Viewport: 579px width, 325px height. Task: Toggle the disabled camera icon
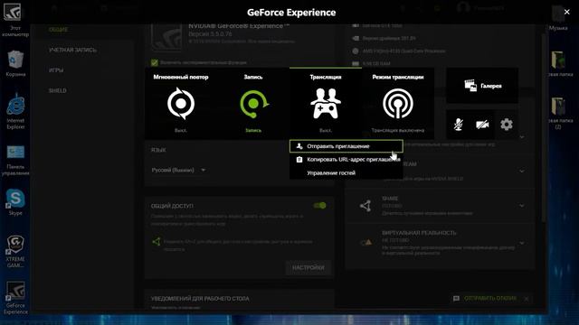(482, 125)
